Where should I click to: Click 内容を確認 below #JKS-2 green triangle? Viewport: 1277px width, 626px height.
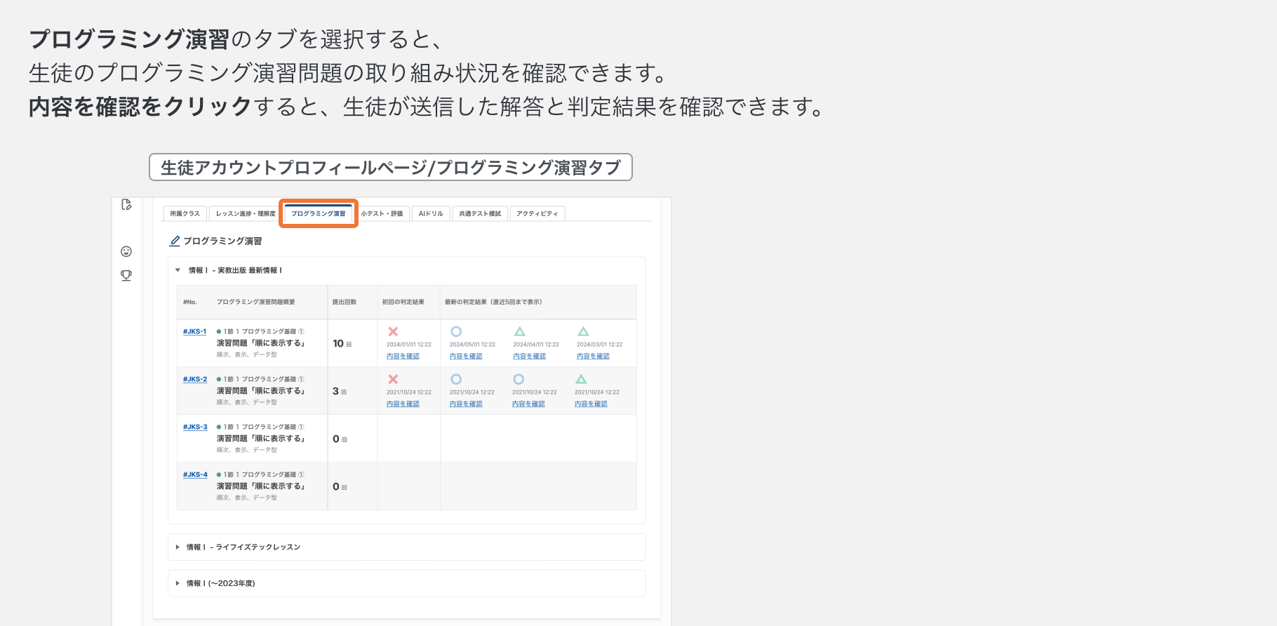pos(591,404)
